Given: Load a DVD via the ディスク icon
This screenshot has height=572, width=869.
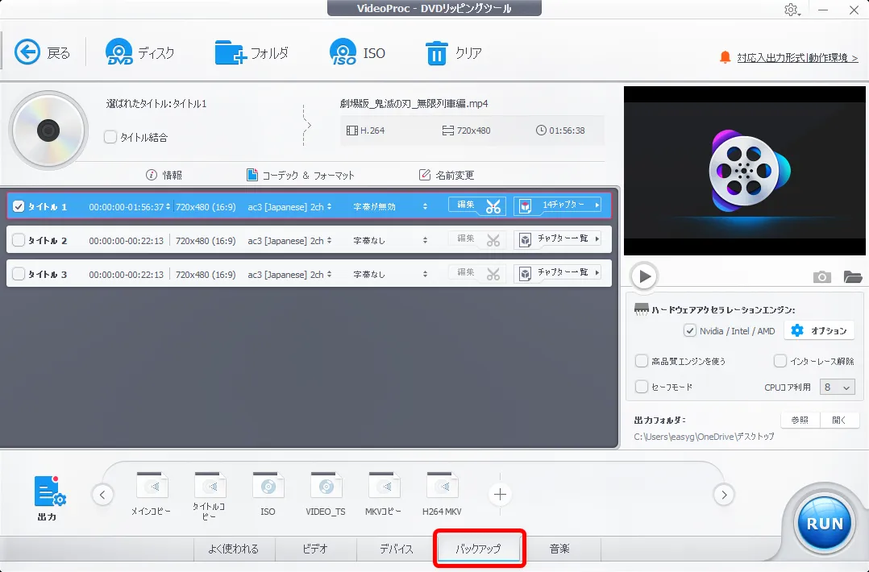Looking at the screenshot, I should click(x=118, y=52).
